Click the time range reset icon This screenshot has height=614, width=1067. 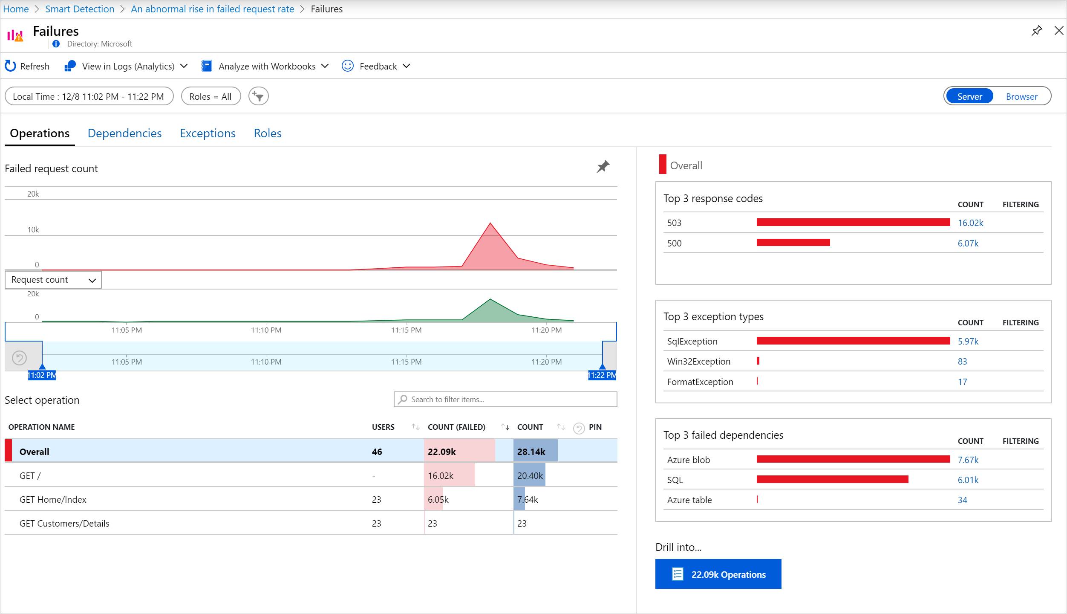pyautogui.click(x=19, y=357)
